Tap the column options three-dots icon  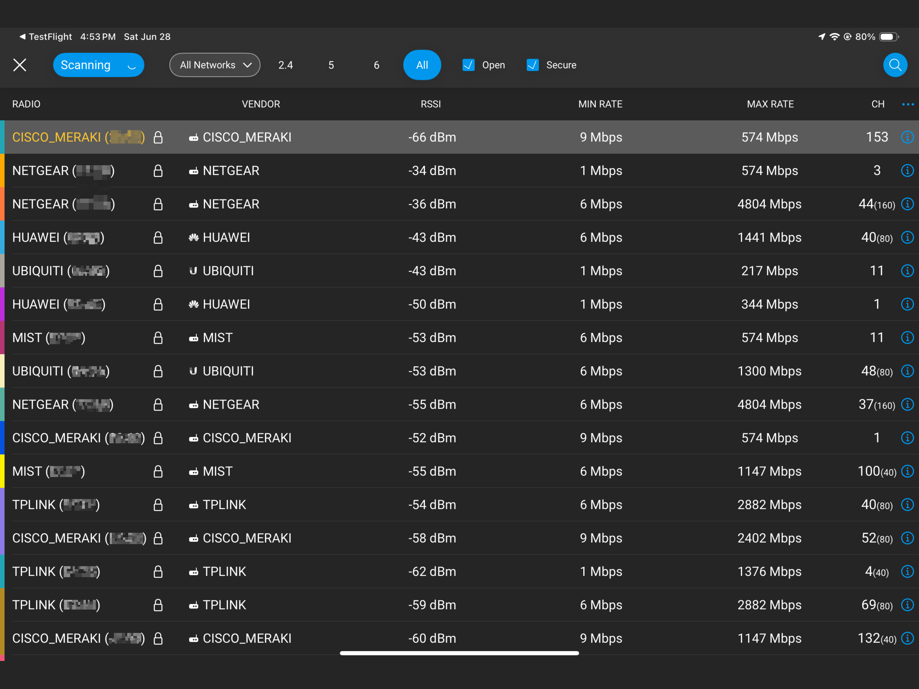point(908,104)
